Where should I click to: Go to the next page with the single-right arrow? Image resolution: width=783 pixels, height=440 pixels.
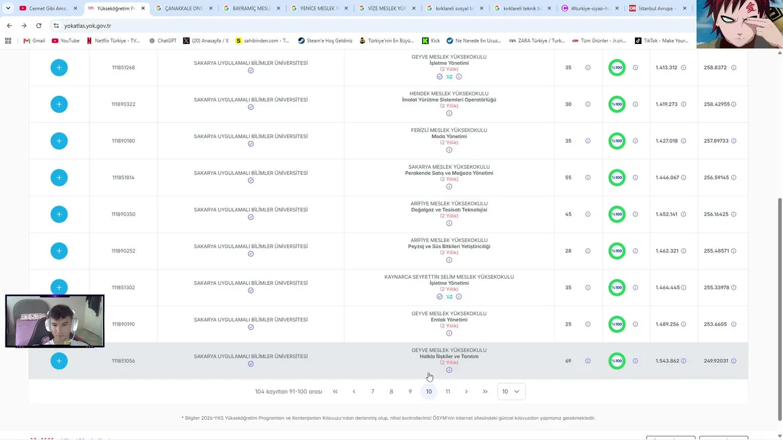[466, 391]
